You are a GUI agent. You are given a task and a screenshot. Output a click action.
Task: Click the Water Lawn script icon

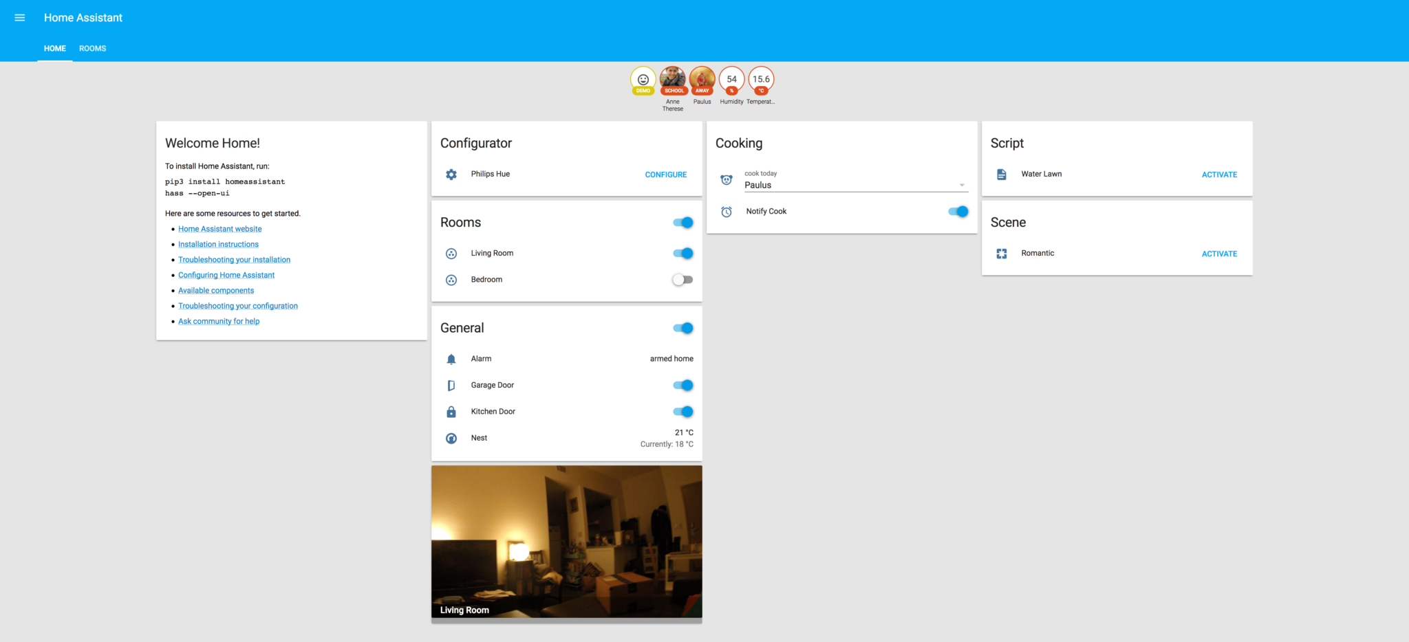tap(1002, 174)
